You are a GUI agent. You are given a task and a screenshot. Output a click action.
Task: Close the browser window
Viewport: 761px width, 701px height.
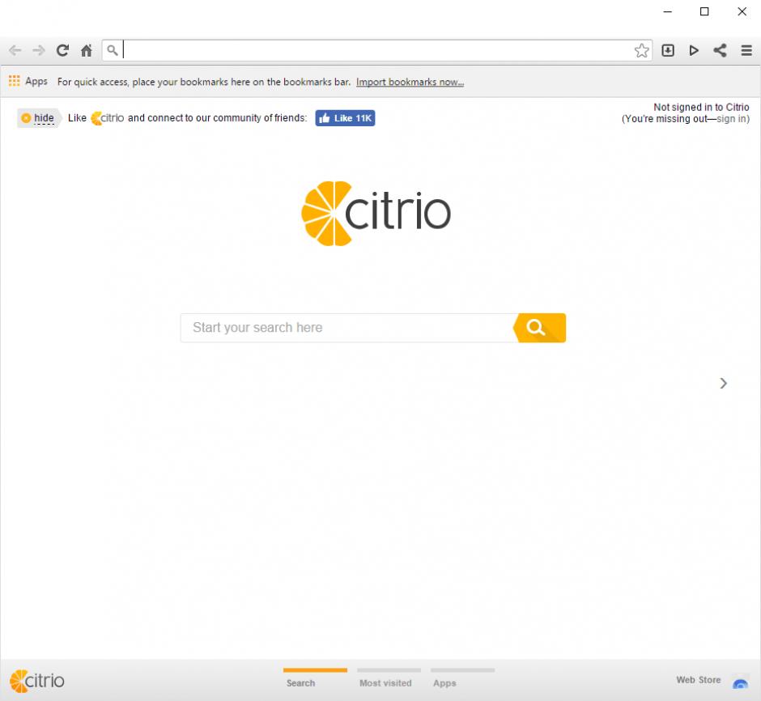[742, 11]
